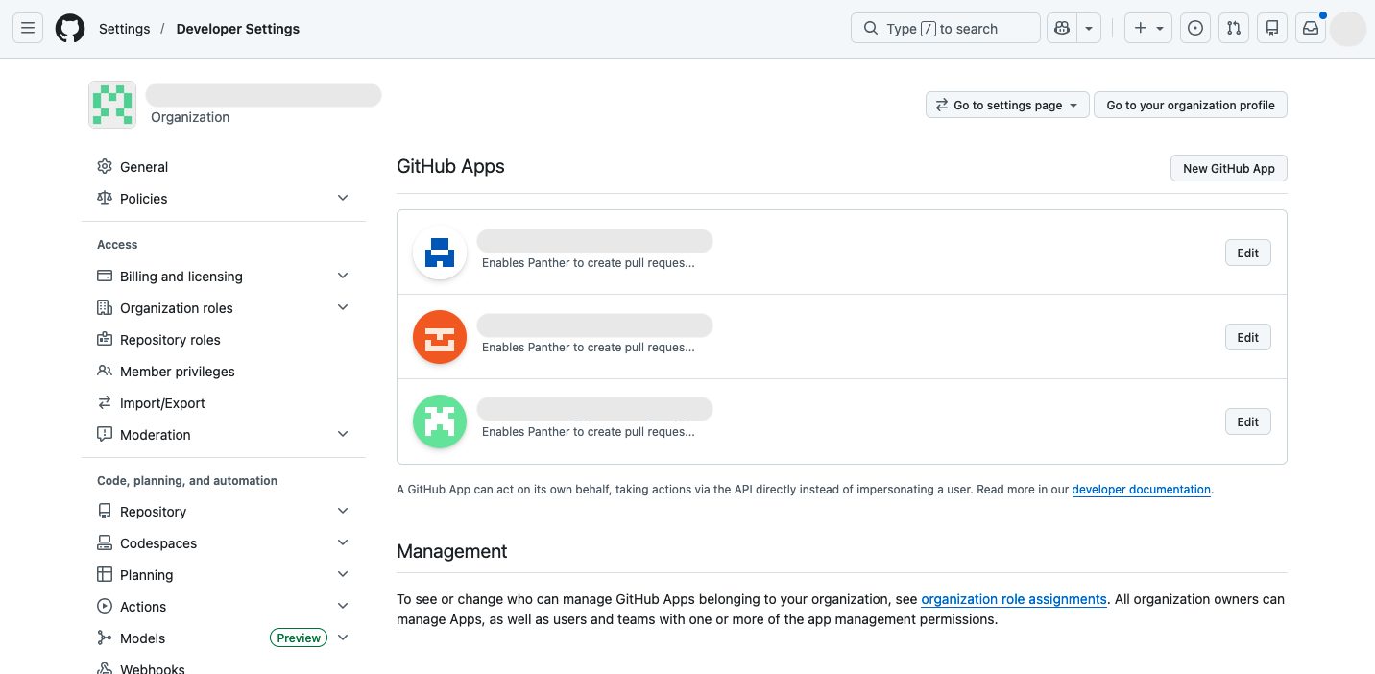Expand the Planning chevron
The height and width of the screenshot is (674, 1375).
343,574
